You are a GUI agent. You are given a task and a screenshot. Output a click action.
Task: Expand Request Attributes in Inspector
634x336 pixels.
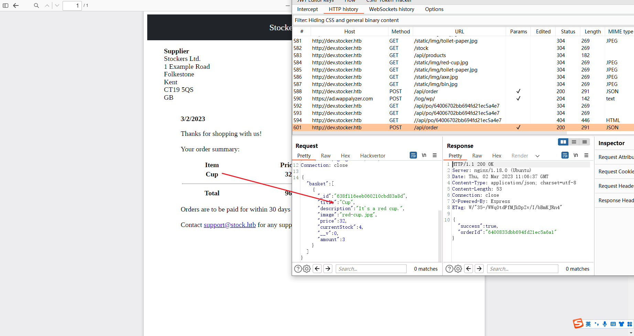[x=615, y=157]
